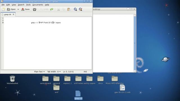This screenshot has width=180, height=101.
Task: Click the INS insert mode indicator
Action: pyautogui.click(x=85, y=72)
